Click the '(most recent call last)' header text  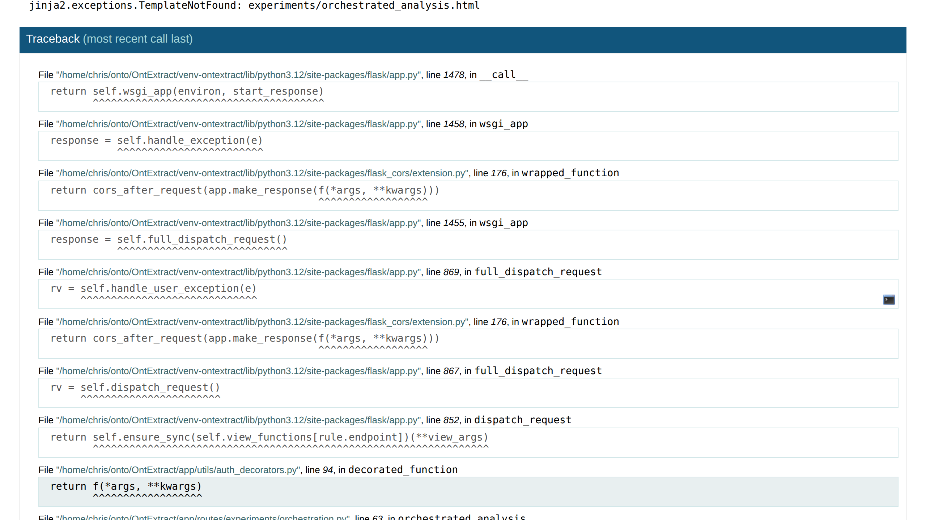(x=138, y=39)
